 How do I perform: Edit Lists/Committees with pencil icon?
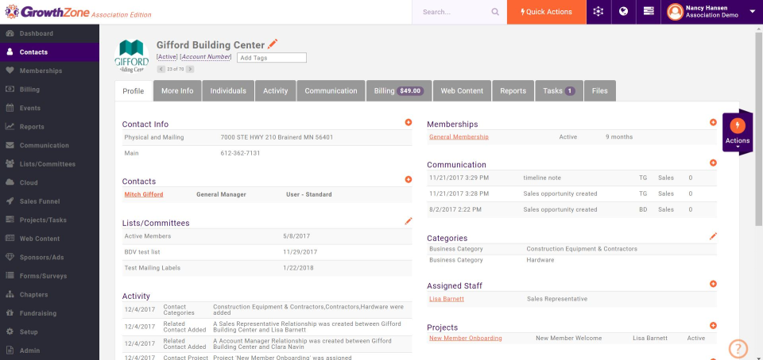[x=409, y=221]
